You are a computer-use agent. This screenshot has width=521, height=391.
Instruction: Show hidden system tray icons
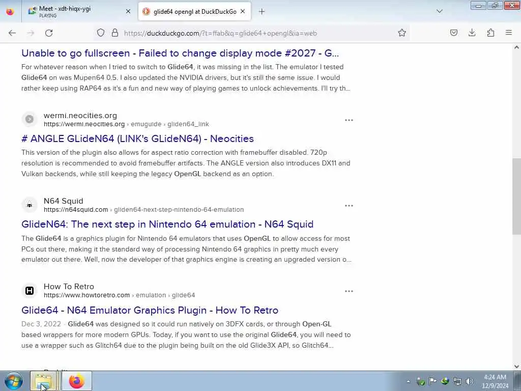click(409, 381)
